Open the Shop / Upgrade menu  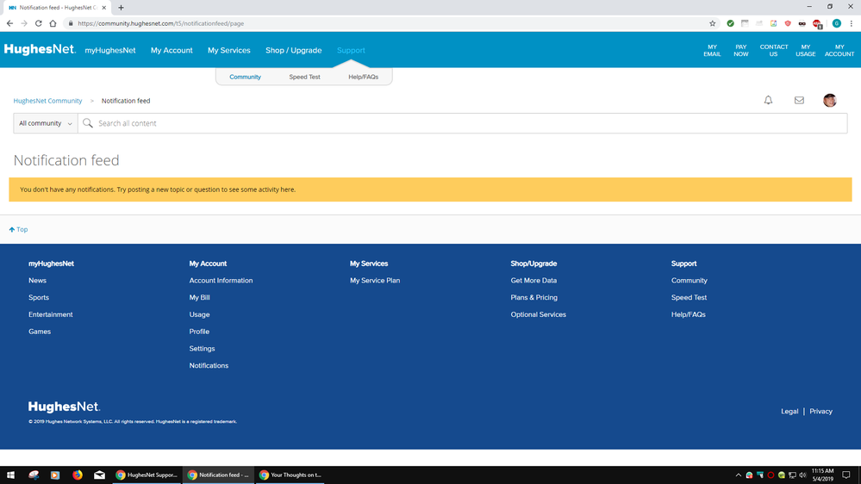pos(293,51)
